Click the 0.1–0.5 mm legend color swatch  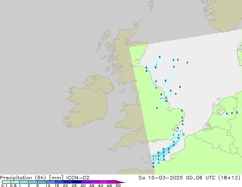tap(6, 182)
